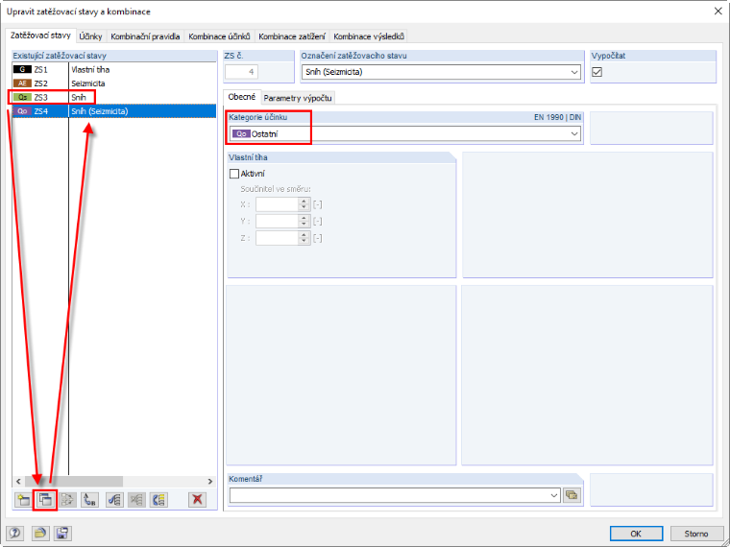Click the Z factor spinner arrows
730x547 pixels.
click(x=304, y=238)
